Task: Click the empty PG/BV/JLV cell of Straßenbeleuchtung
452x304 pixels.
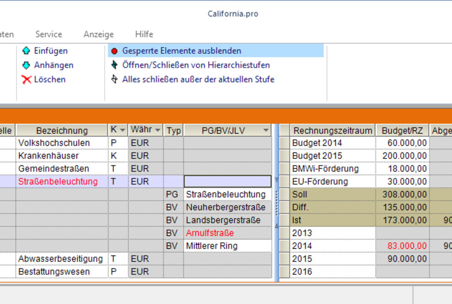Action: pyautogui.click(x=226, y=181)
